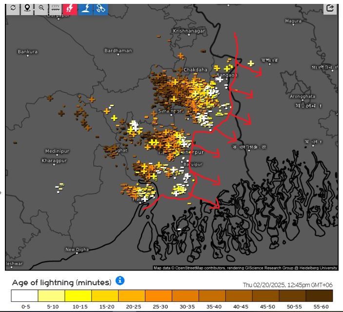The width and height of the screenshot is (343, 312).
Task: Click the 55-60 minutes dark brown swatch
Action: pyautogui.click(x=320, y=295)
